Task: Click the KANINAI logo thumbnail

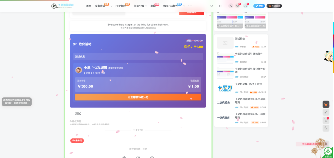Action: click(x=225, y=88)
